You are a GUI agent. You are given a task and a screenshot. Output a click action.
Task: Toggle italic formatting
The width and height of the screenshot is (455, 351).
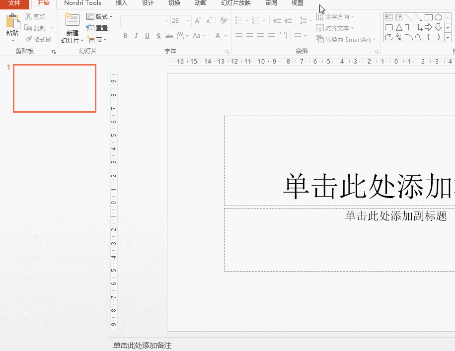(136, 36)
